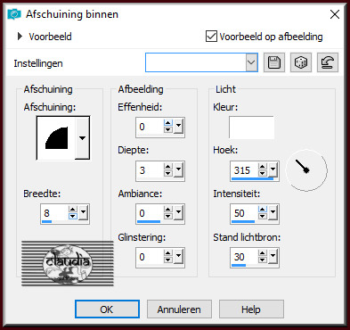Open the Ambiance slider dropdown arrow
The width and height of the screenshot is (350, 330).
tap(178, 213)
